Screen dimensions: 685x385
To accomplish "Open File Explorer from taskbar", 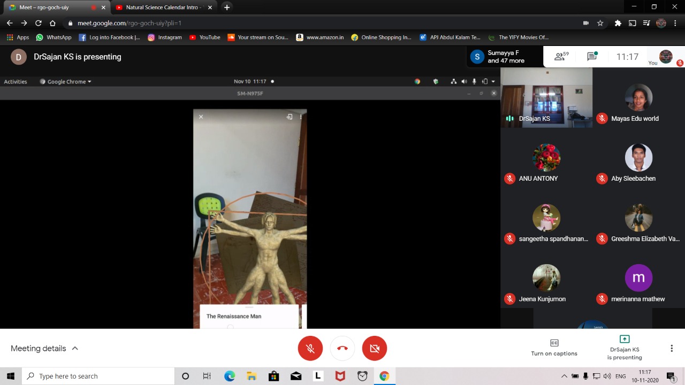I will 252,376.
